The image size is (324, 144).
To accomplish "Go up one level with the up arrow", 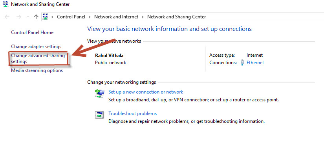I will pyautogui.click(x=36, y=17).
